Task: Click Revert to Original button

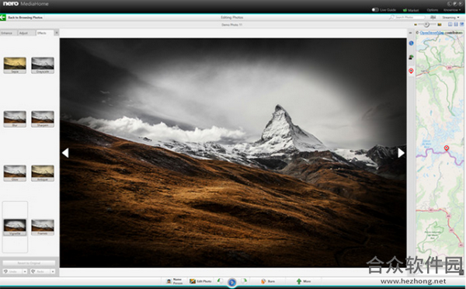Action: pos(29,263)
